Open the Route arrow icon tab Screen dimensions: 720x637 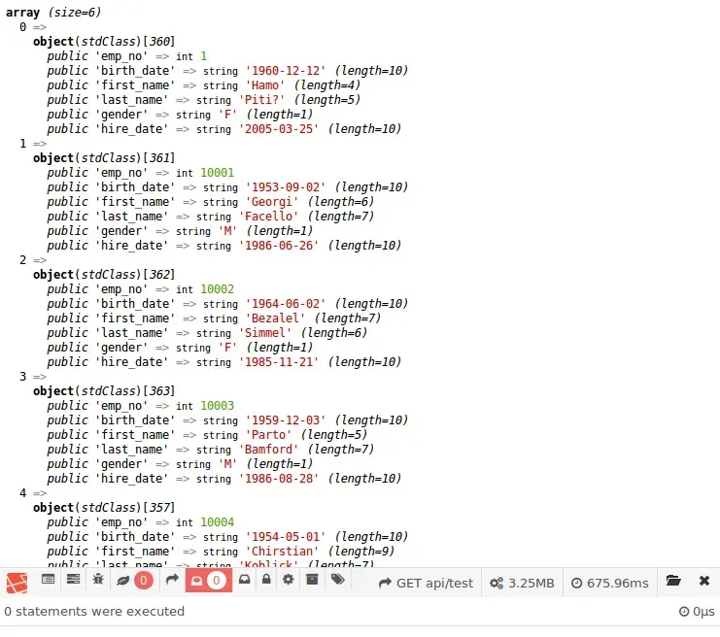(172, 580)
